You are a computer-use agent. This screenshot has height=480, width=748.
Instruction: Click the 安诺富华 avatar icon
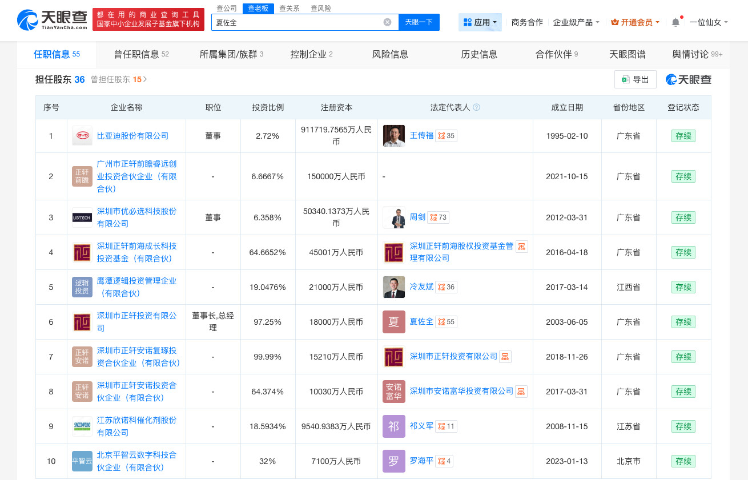[394, 392]
